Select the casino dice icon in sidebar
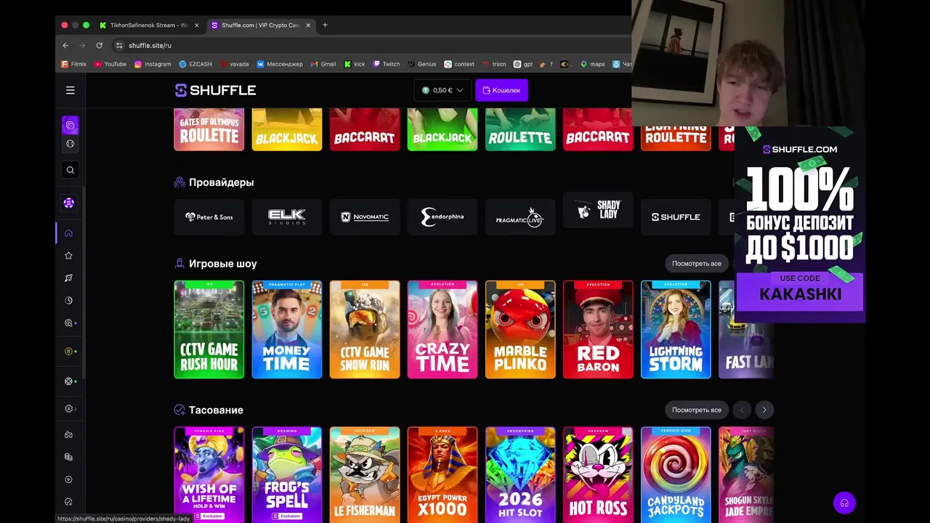The height and width of the screenshot is (523, 930). [70, 126]
